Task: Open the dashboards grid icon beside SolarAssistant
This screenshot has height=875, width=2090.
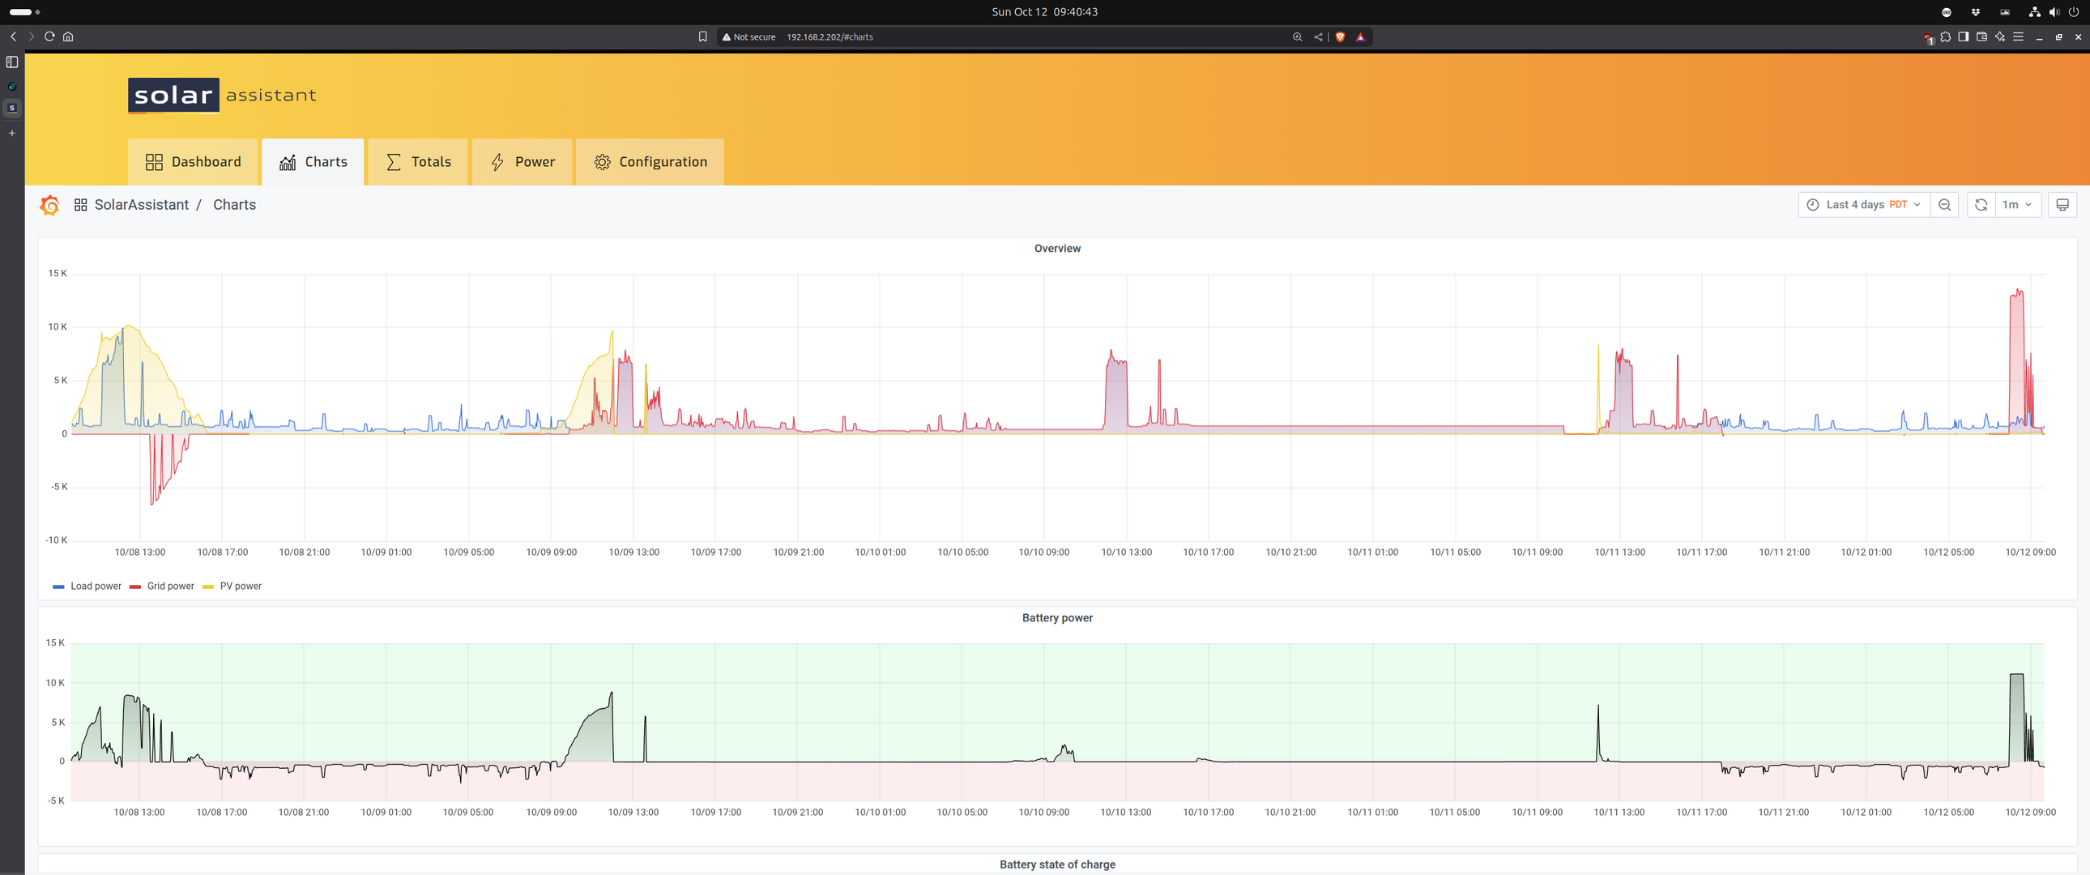Action: click(80, 204)
